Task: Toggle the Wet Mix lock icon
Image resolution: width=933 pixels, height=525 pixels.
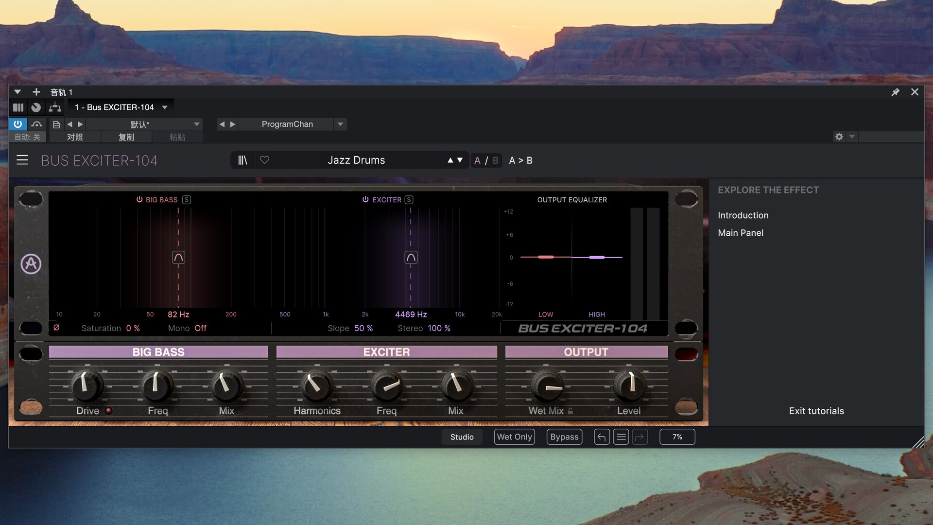Action: coord(570,411)
